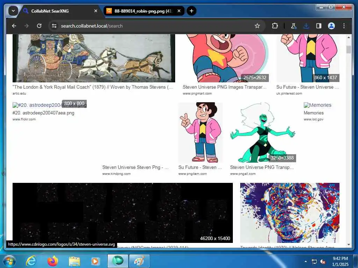Viewport: 358px width, 268px height.
Task: Open the clock showing 9:42 PM
Action: (x=341, y=261)
